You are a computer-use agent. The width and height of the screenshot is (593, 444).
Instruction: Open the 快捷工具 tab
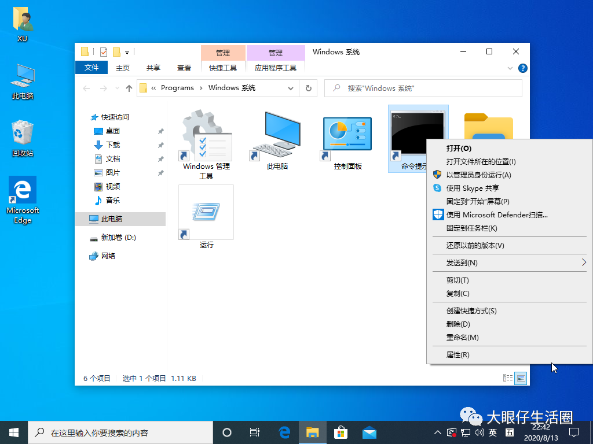(x=223, y=68)
